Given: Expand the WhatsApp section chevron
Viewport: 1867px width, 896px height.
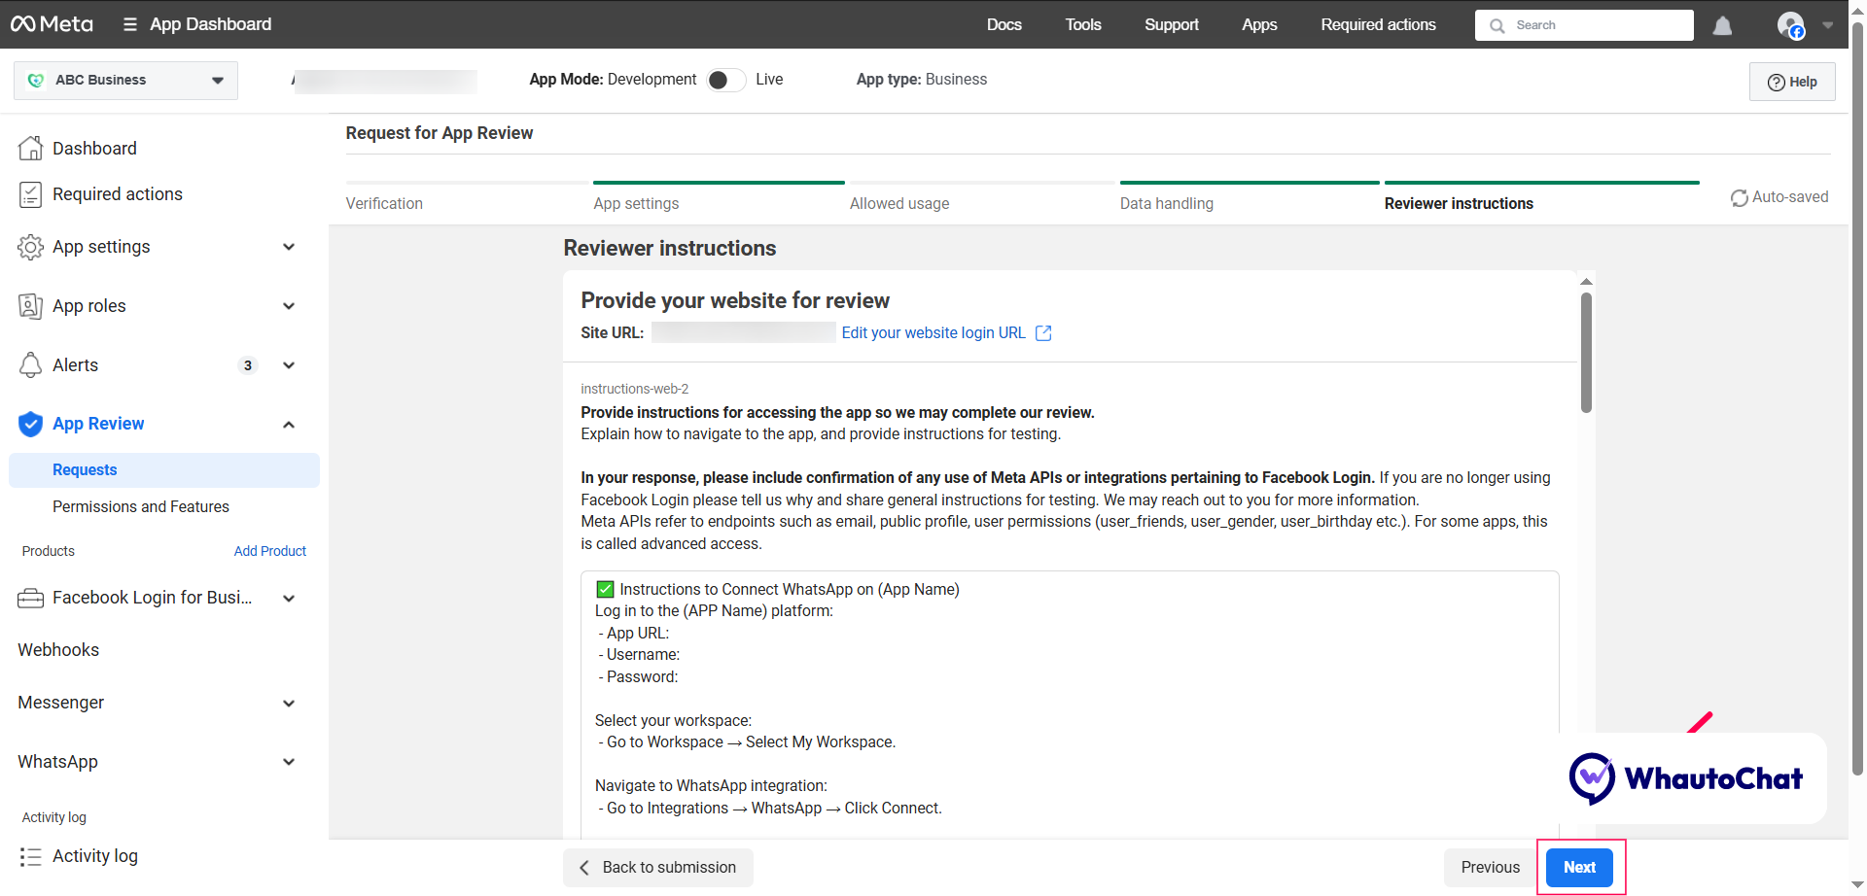Looking at the screenshot, I should [289, 762].
